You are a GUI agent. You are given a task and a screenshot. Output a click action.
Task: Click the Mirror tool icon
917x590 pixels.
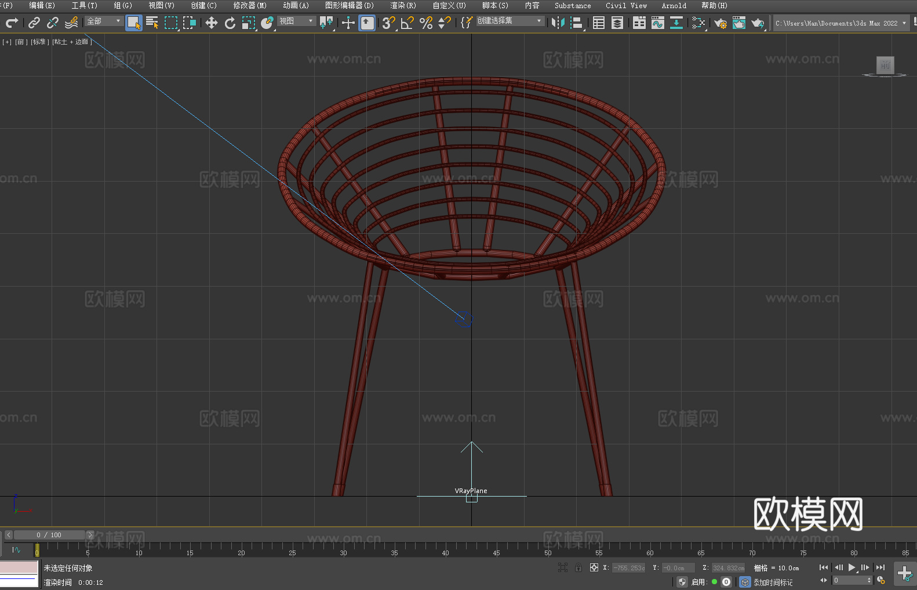click(x=558, y=23)
